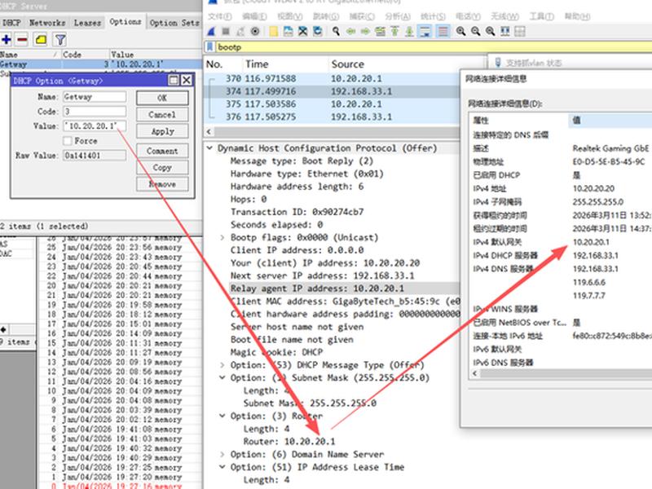
Task: Collapse Option 51 IP Address Lease Time
Action: (x=222, y=467)
